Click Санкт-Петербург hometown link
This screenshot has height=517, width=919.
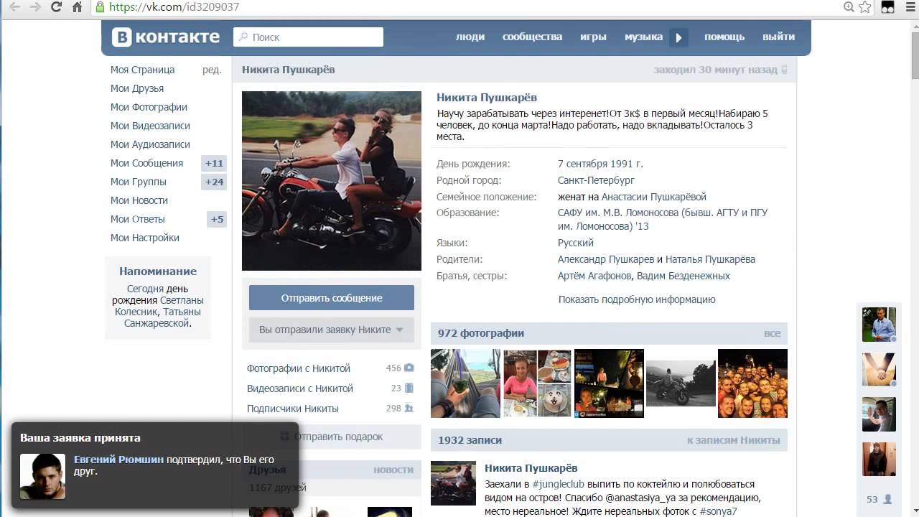coord(596,180)
